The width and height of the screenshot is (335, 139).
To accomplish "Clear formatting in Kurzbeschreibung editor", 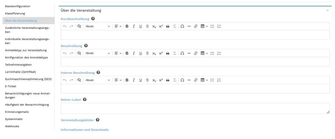I will tap(174, 26).
